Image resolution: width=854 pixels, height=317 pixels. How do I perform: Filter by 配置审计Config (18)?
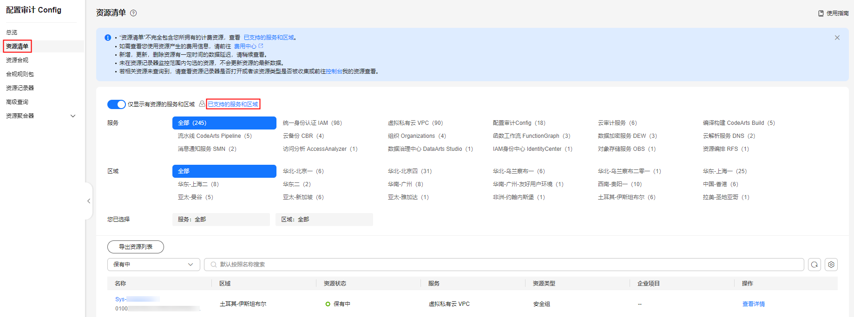(519, 123)
